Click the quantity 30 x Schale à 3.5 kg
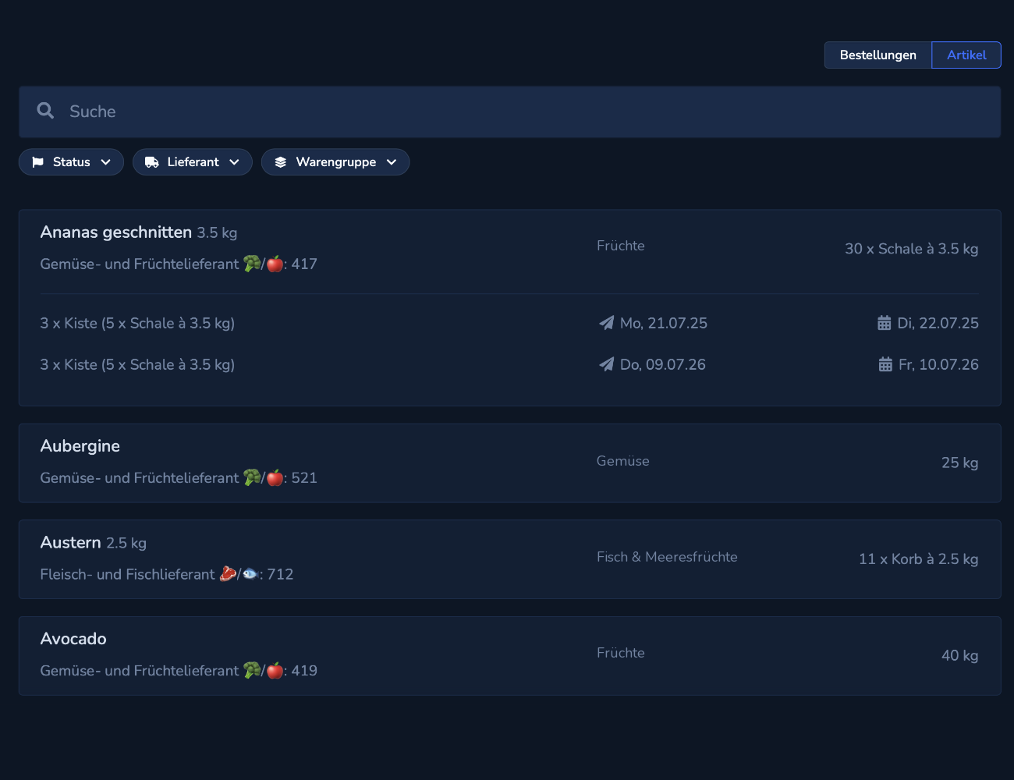This screenshot has width=1014, height=780. click(x=912, y=249)
